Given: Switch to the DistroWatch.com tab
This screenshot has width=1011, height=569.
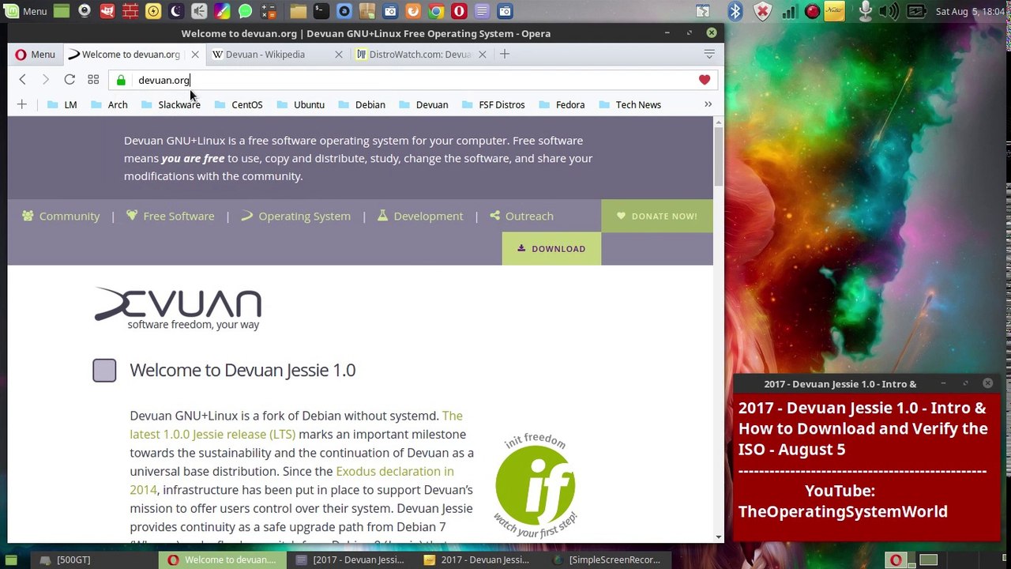Looking at the screenshot, I should pos(419,55).
